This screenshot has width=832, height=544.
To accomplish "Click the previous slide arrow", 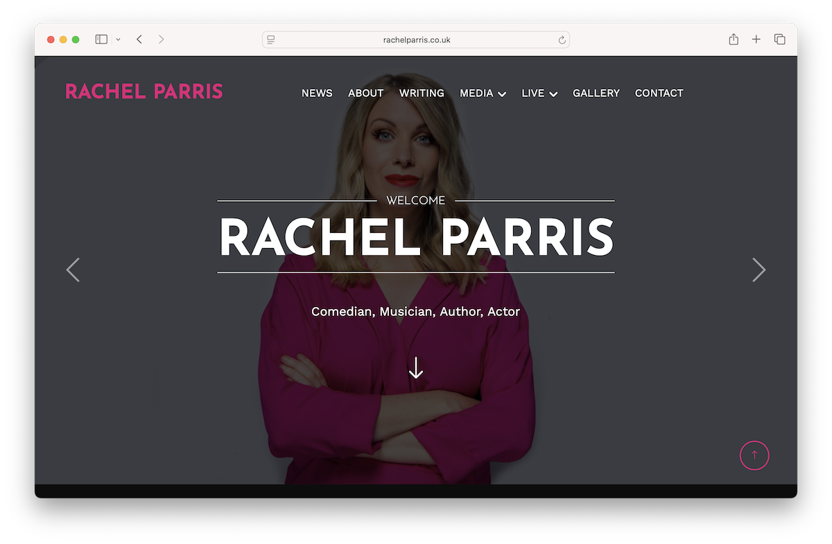I will point(73,270).
